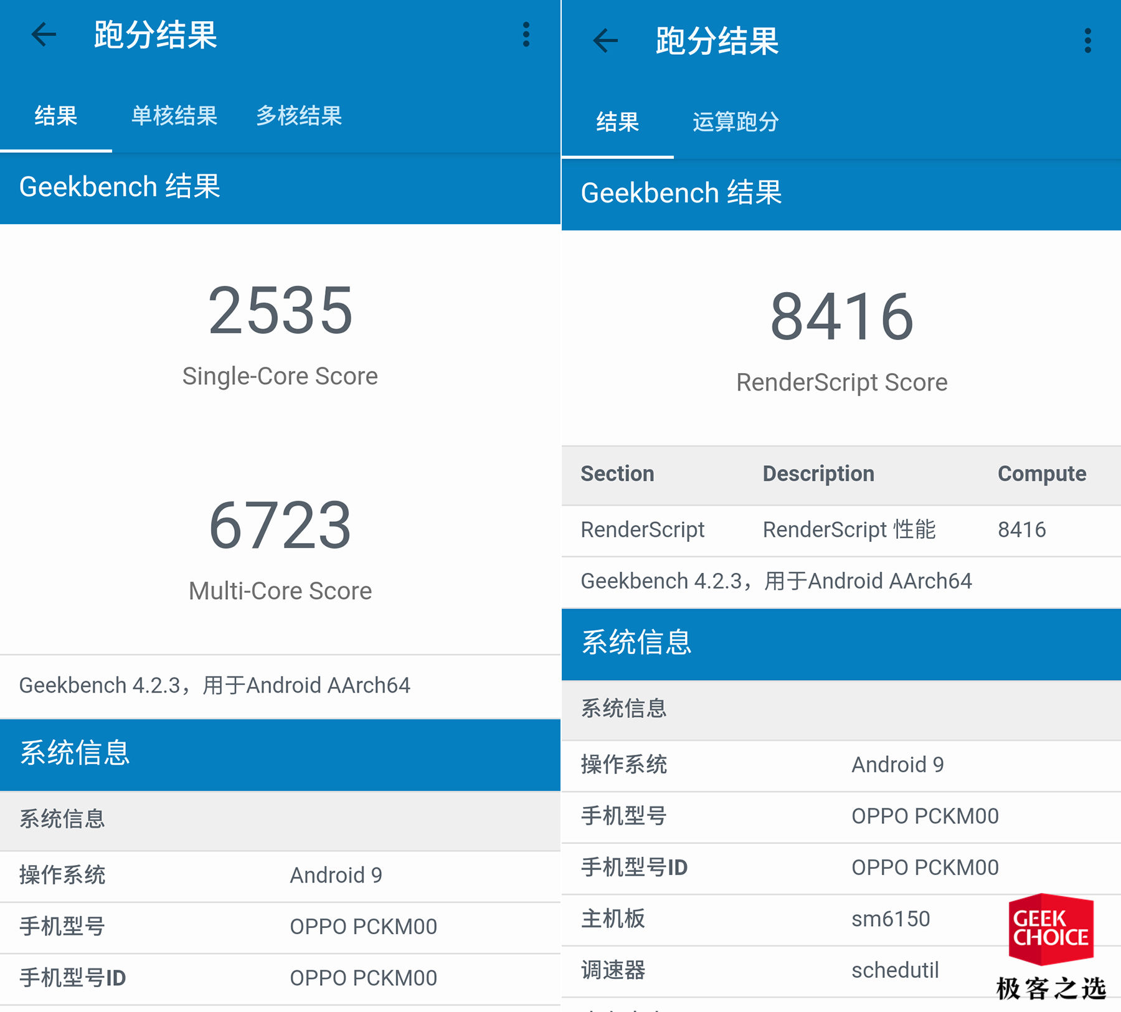Click 操作系统 label in left screen
Viewport: 1121px width, 1012px height.
click(x=62, y=876)
